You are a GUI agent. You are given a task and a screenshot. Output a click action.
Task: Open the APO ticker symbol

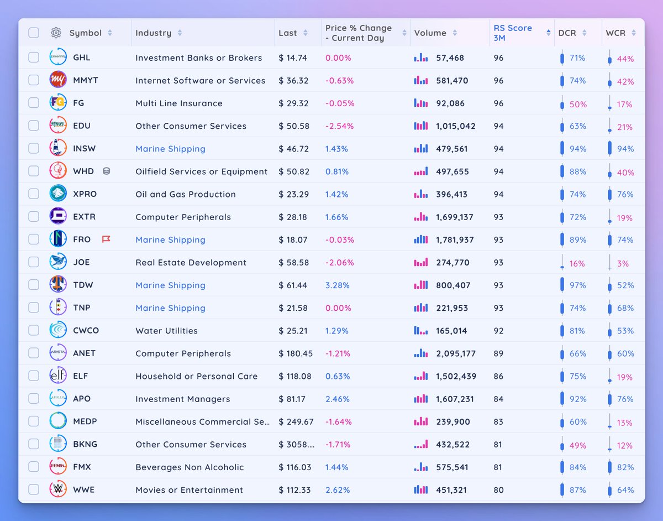[x=82, y=399]
